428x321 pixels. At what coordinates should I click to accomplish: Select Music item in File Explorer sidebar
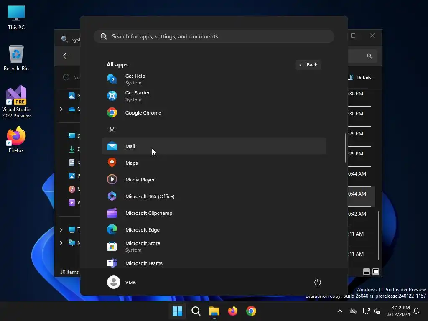click(x=74, y=189)
